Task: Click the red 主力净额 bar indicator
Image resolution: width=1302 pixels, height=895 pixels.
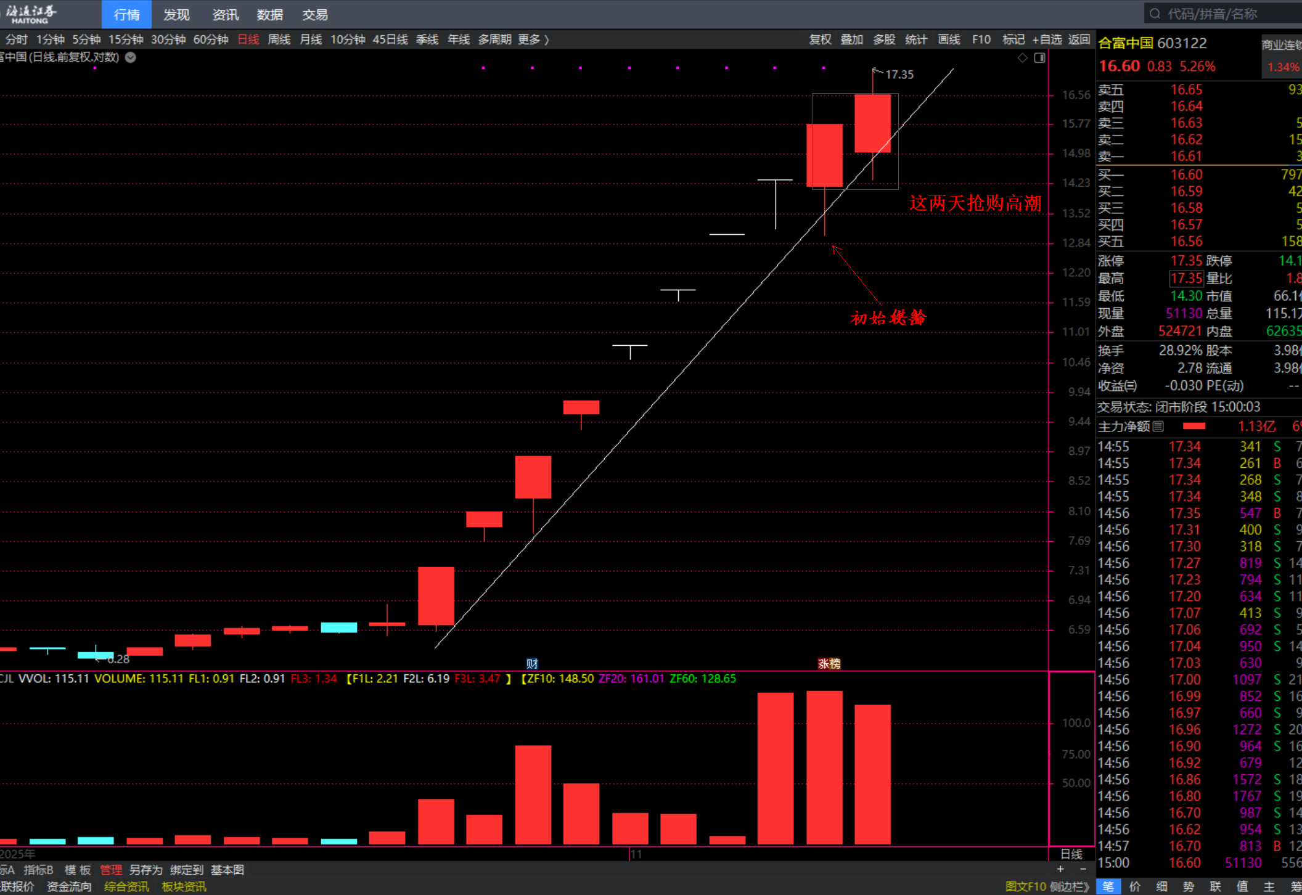Action: (1194, 426)
